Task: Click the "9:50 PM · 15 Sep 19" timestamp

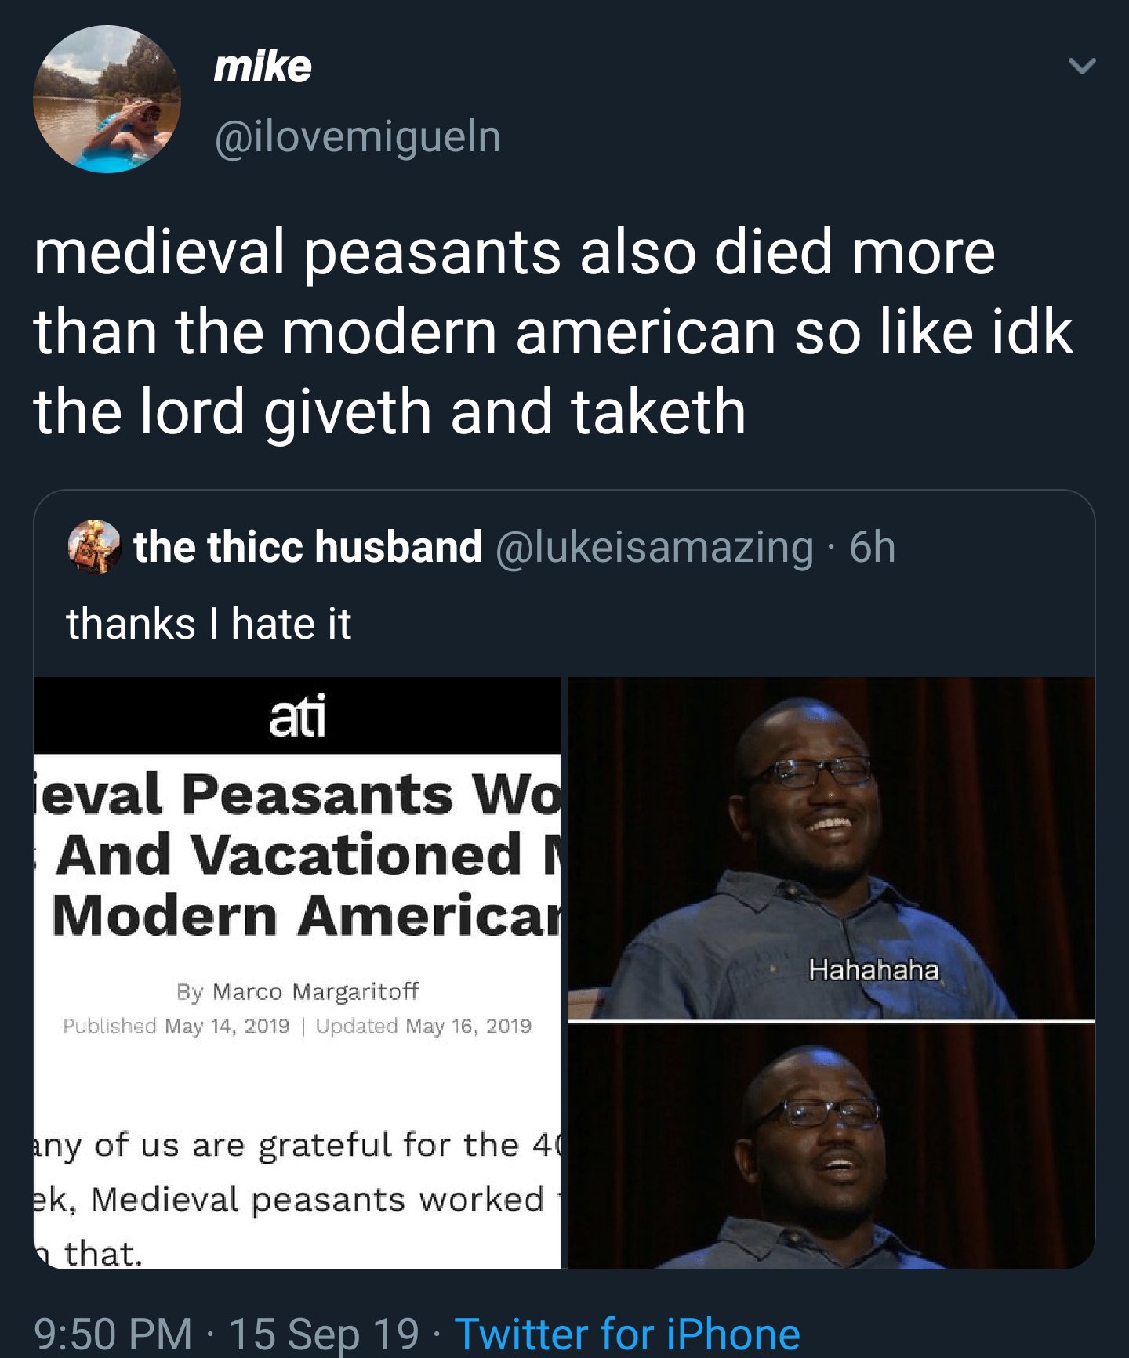Action: tap(227, 1334)
